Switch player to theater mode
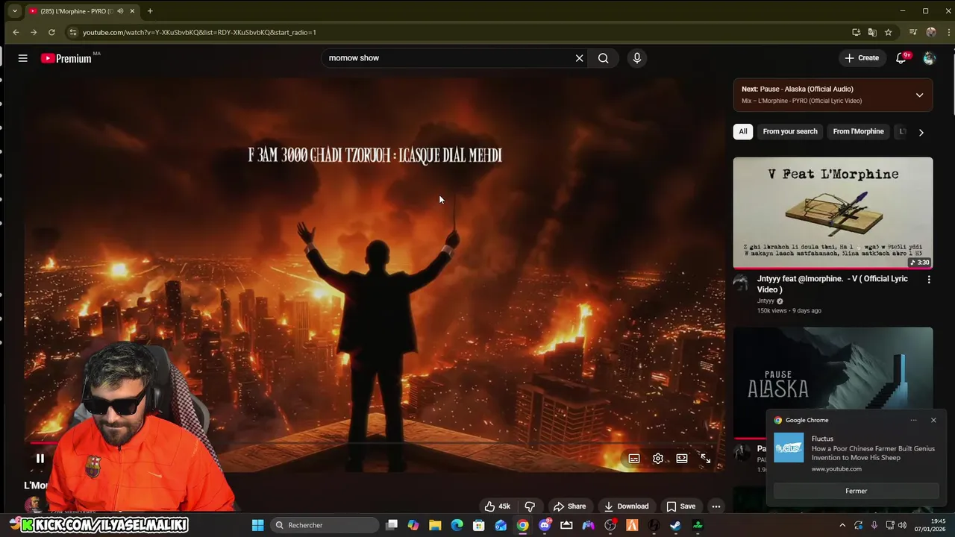This screenshot has height=537, width=955. [682, 459]
